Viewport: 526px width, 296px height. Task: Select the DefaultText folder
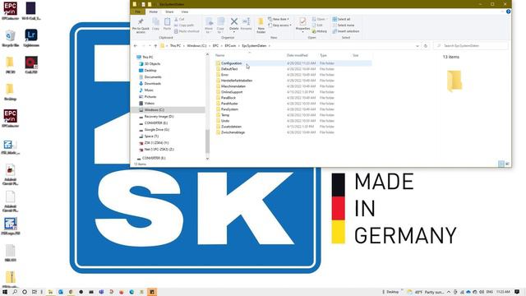229,69
